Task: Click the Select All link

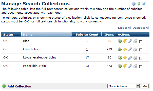Action: pyautogui.click(x=125, y=28)
